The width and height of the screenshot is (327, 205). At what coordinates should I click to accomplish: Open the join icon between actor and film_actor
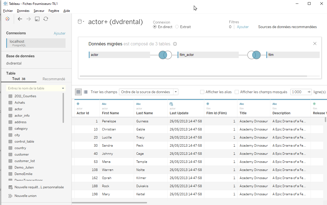(165, 55)
